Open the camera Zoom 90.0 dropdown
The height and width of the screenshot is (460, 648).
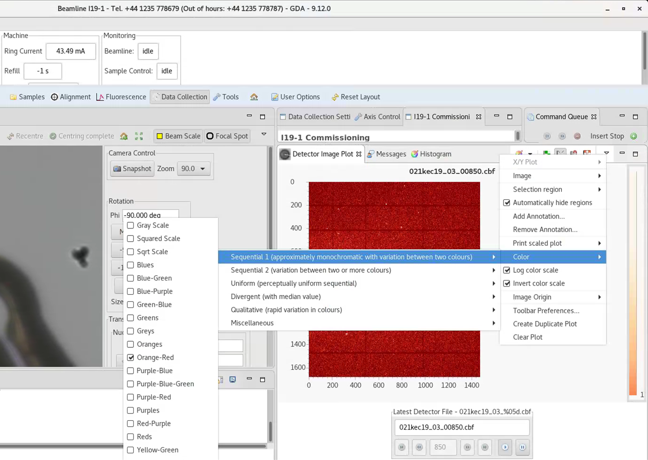193,169
